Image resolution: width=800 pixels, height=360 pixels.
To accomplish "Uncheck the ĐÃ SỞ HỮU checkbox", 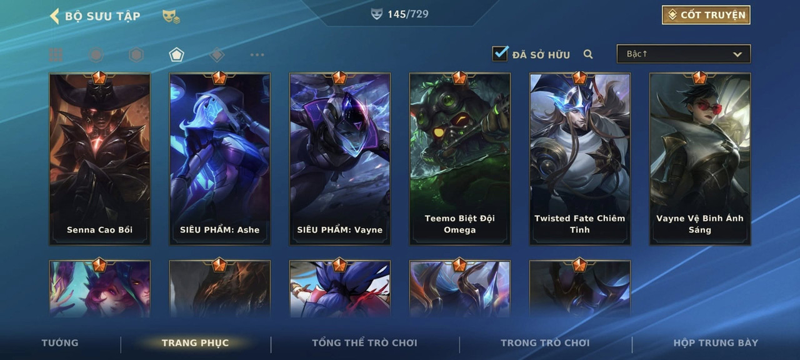I will click(501, 54).
